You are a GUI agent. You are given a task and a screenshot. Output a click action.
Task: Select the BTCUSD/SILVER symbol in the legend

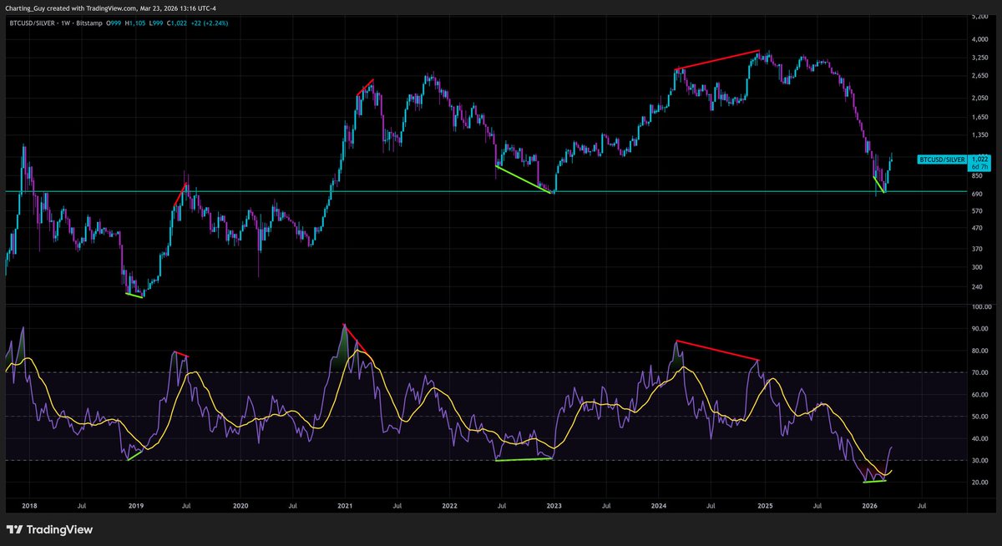point(32,24)
